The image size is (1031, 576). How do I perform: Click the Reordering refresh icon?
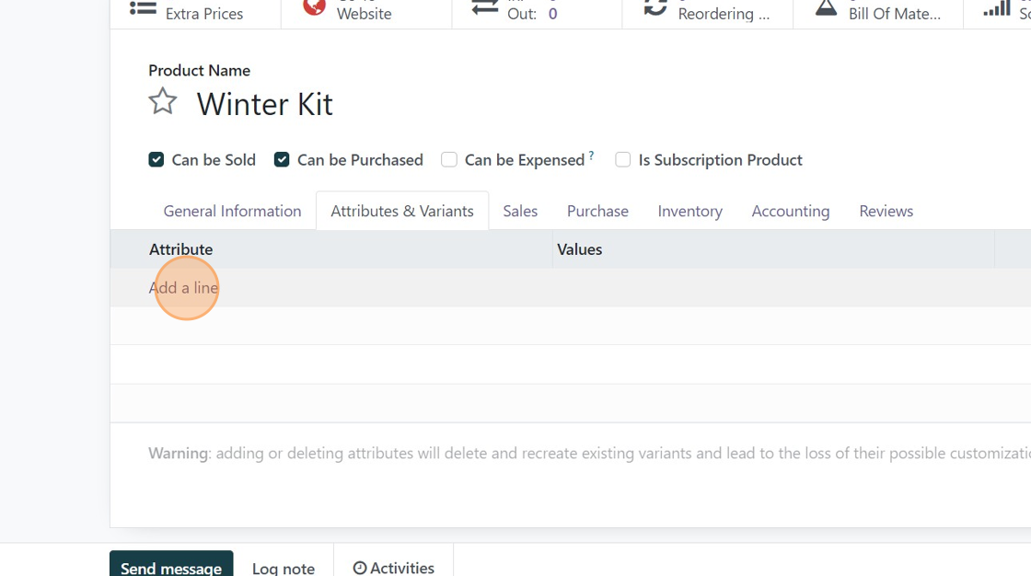655,7
